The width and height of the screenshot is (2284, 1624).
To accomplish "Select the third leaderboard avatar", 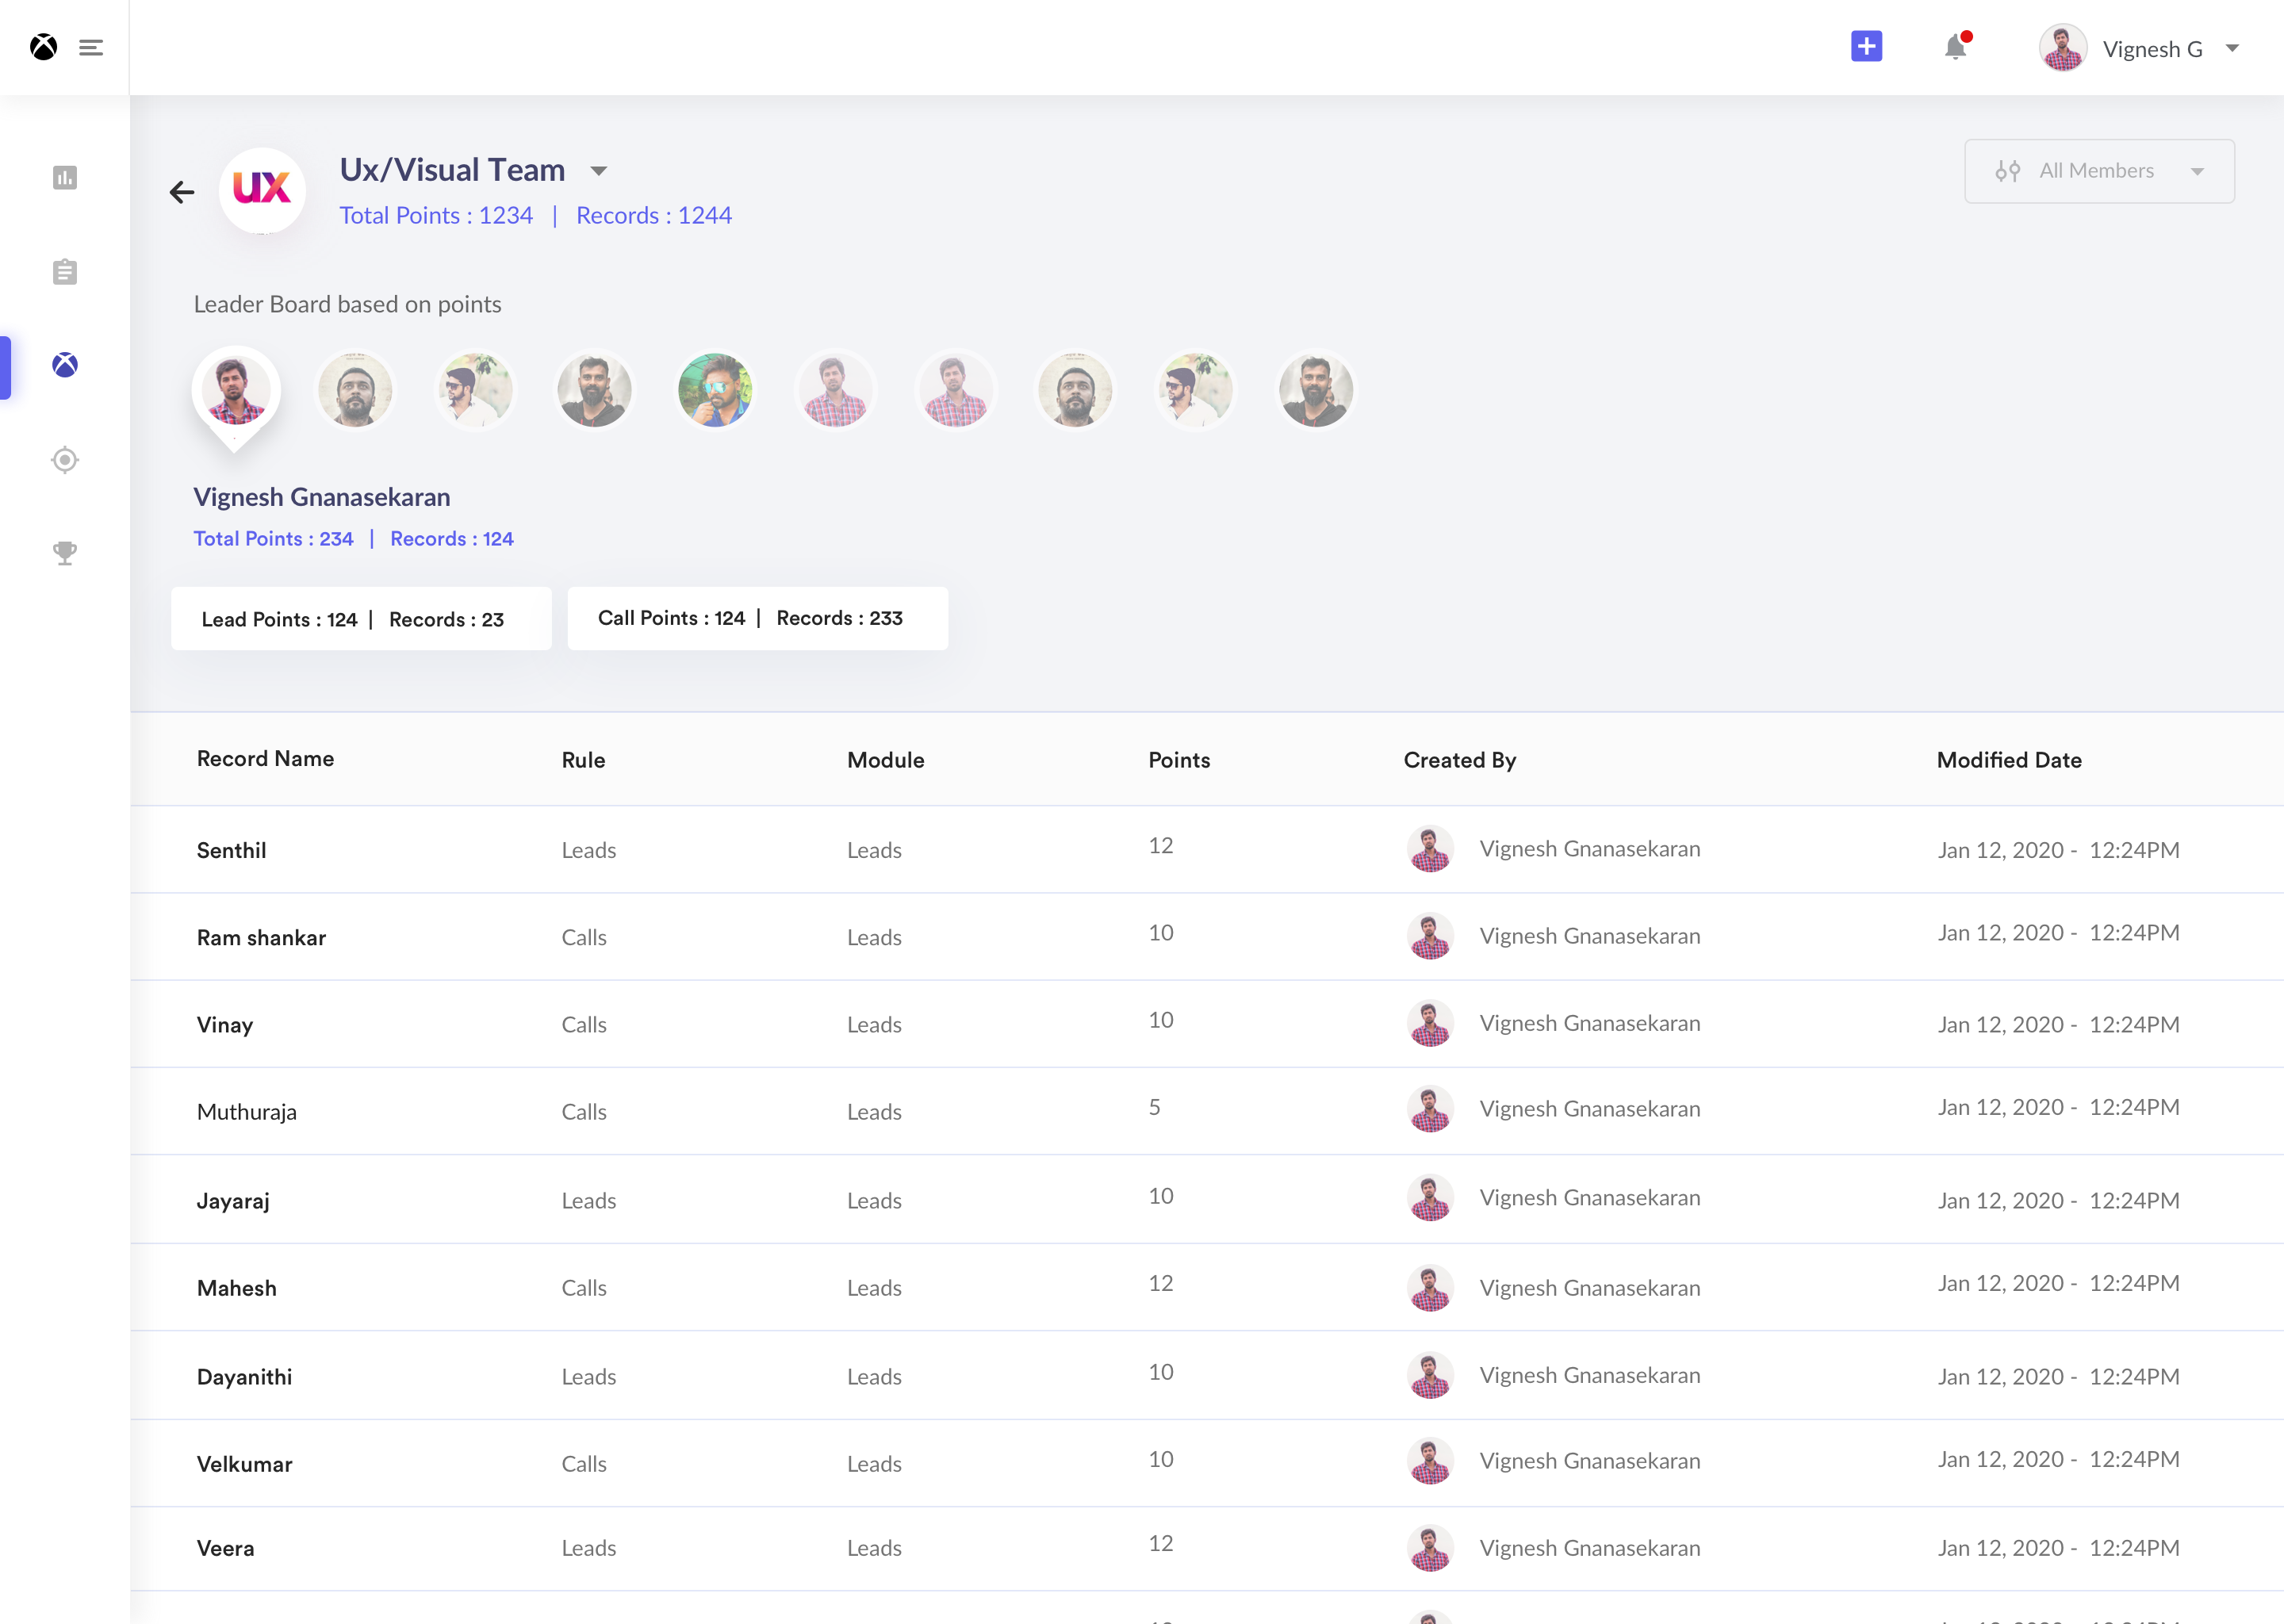I will click(475, 391).
